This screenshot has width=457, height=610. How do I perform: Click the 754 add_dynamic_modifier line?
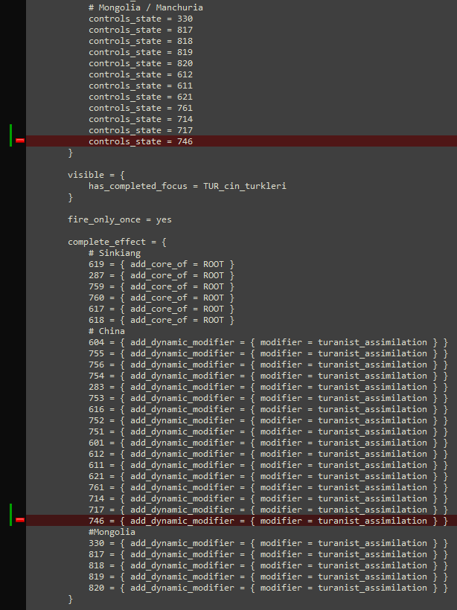pyautogui.click(x=268, y=376)
